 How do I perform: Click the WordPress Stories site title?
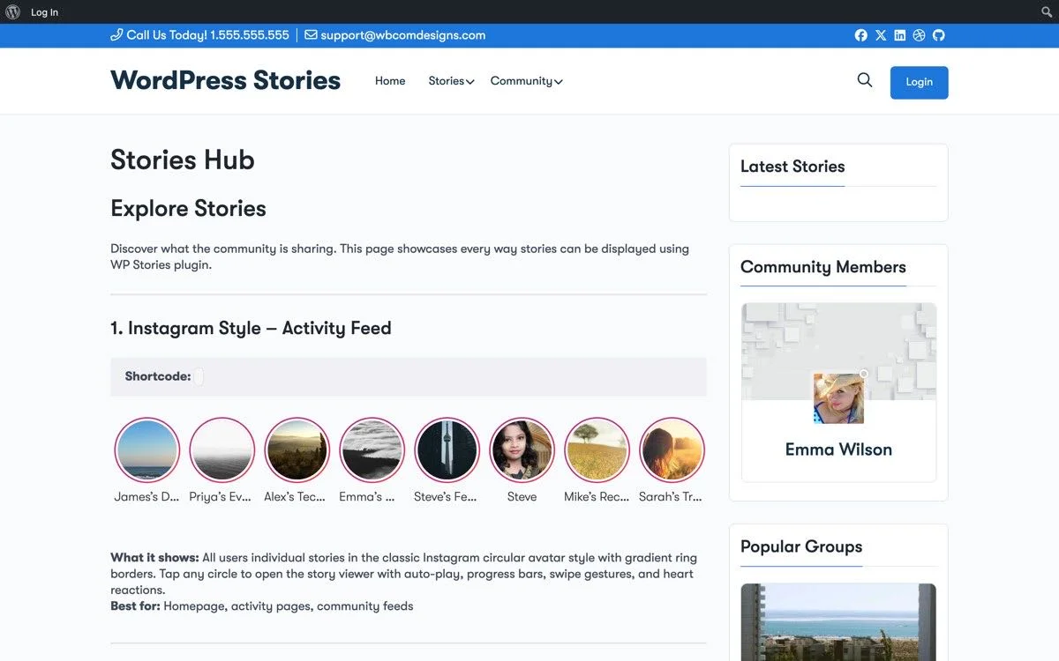click(x=225, y=80)
